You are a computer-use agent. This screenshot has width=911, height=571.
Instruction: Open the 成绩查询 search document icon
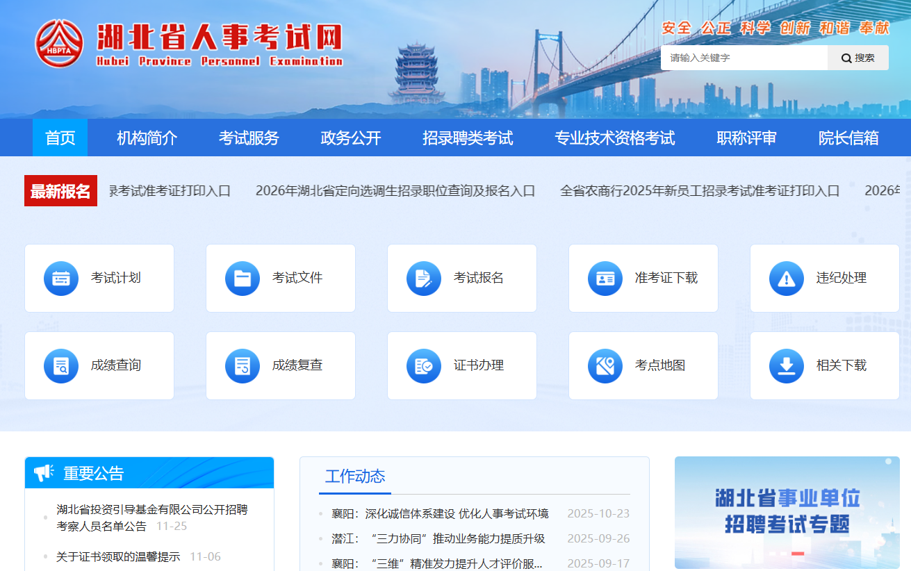[x=61, y=366]
